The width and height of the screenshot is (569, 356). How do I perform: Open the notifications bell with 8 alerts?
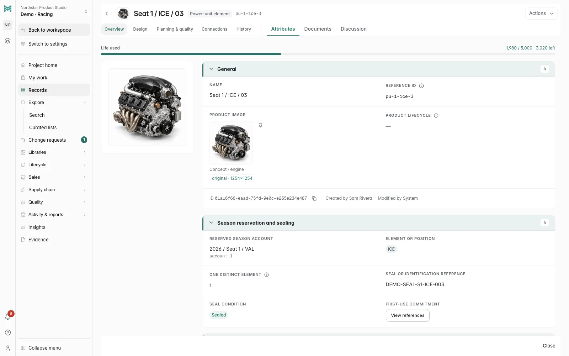(8, 316)
